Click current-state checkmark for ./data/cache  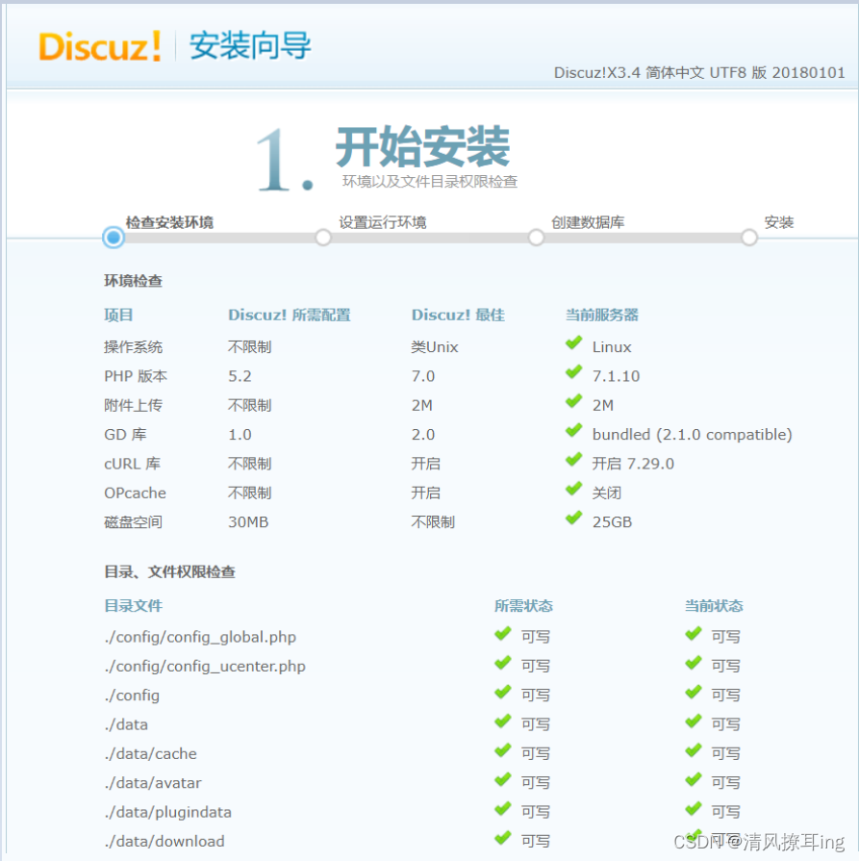694,750
